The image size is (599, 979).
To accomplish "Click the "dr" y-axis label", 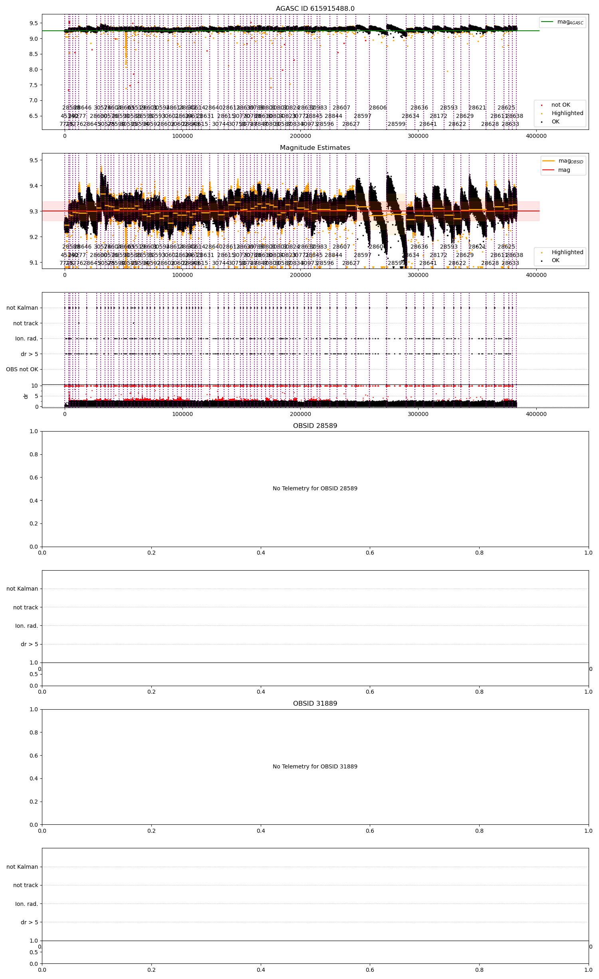I will (x=26, y=396).
